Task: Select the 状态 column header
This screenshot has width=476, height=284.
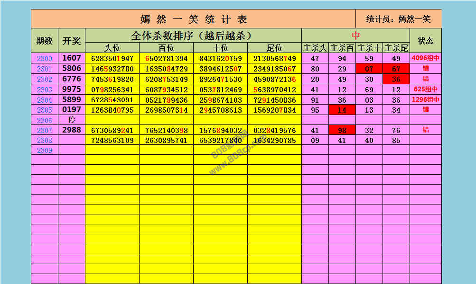Action: click(425, 41)
